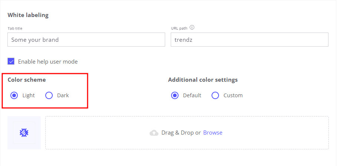Click the "Drag & Drop or" text

(181, 133)
